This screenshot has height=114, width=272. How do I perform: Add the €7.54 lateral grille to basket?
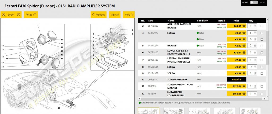click(237, 60)
